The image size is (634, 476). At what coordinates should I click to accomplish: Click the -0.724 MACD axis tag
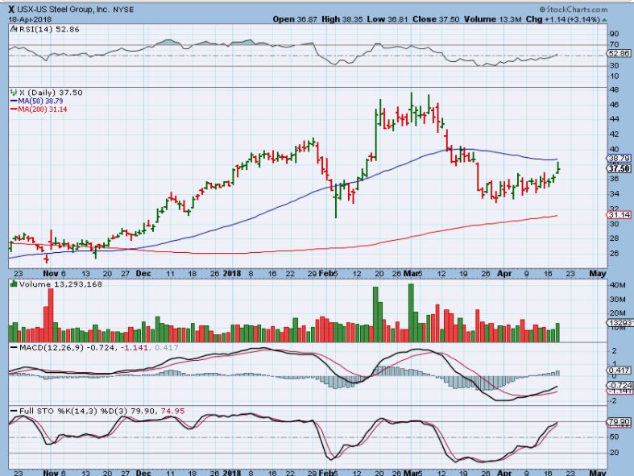[x=619, y=385]
